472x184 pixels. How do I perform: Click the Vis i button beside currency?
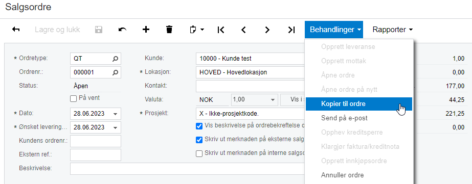coord(293,100)
